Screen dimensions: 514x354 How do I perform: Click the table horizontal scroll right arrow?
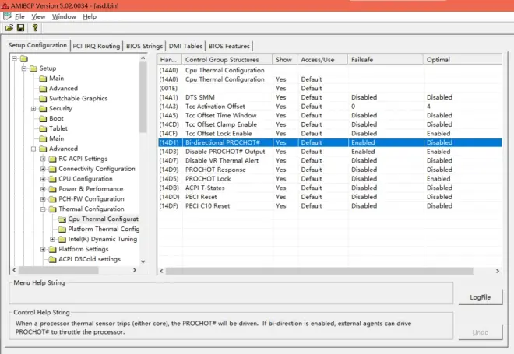click(498, 271)
